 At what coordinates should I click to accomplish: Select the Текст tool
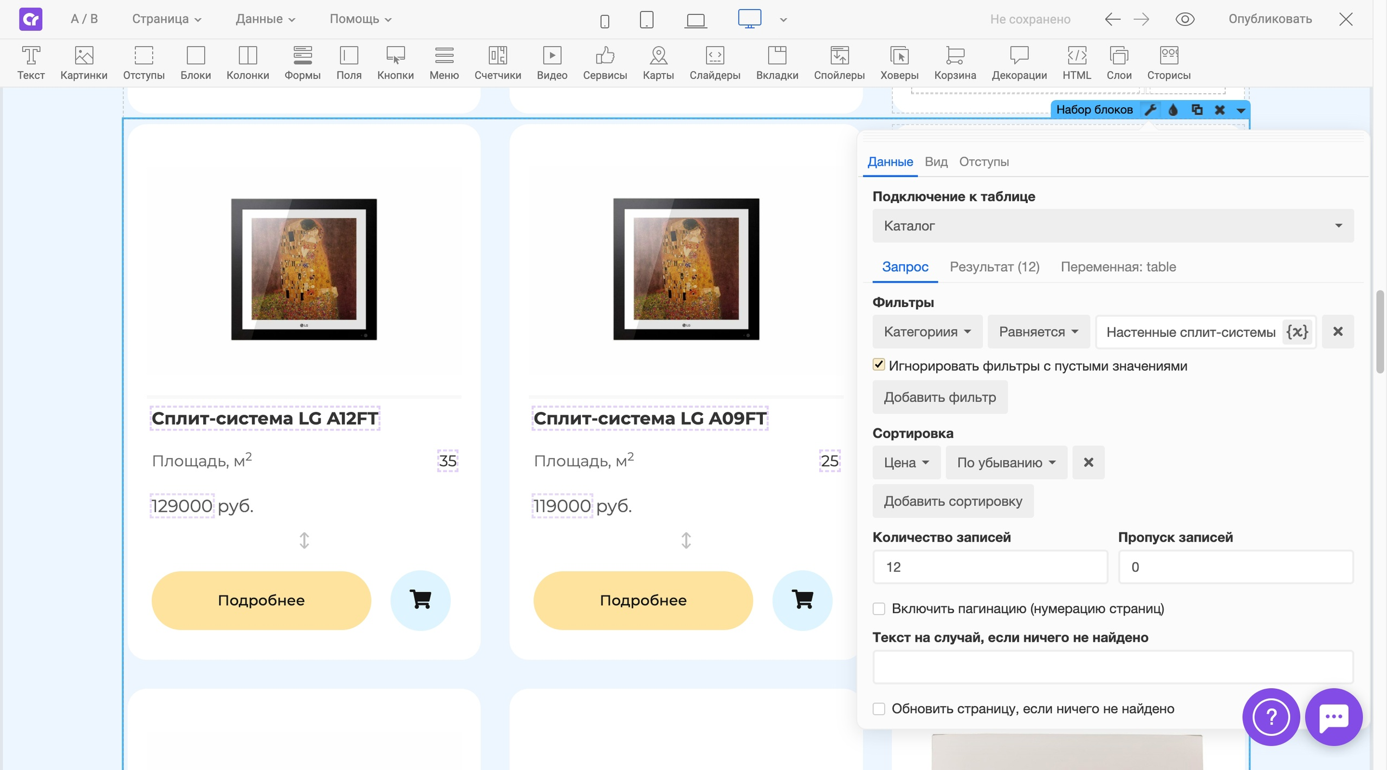(31, 63)
